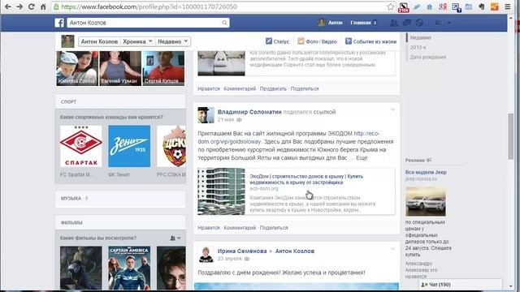This screenshot has width=520, height=292.
Task: Select Недавно in timeline sidebar
Action: pyautogui.click(x=421, y=37)
